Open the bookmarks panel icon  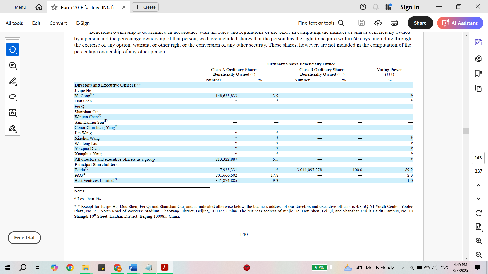point(478,73)
